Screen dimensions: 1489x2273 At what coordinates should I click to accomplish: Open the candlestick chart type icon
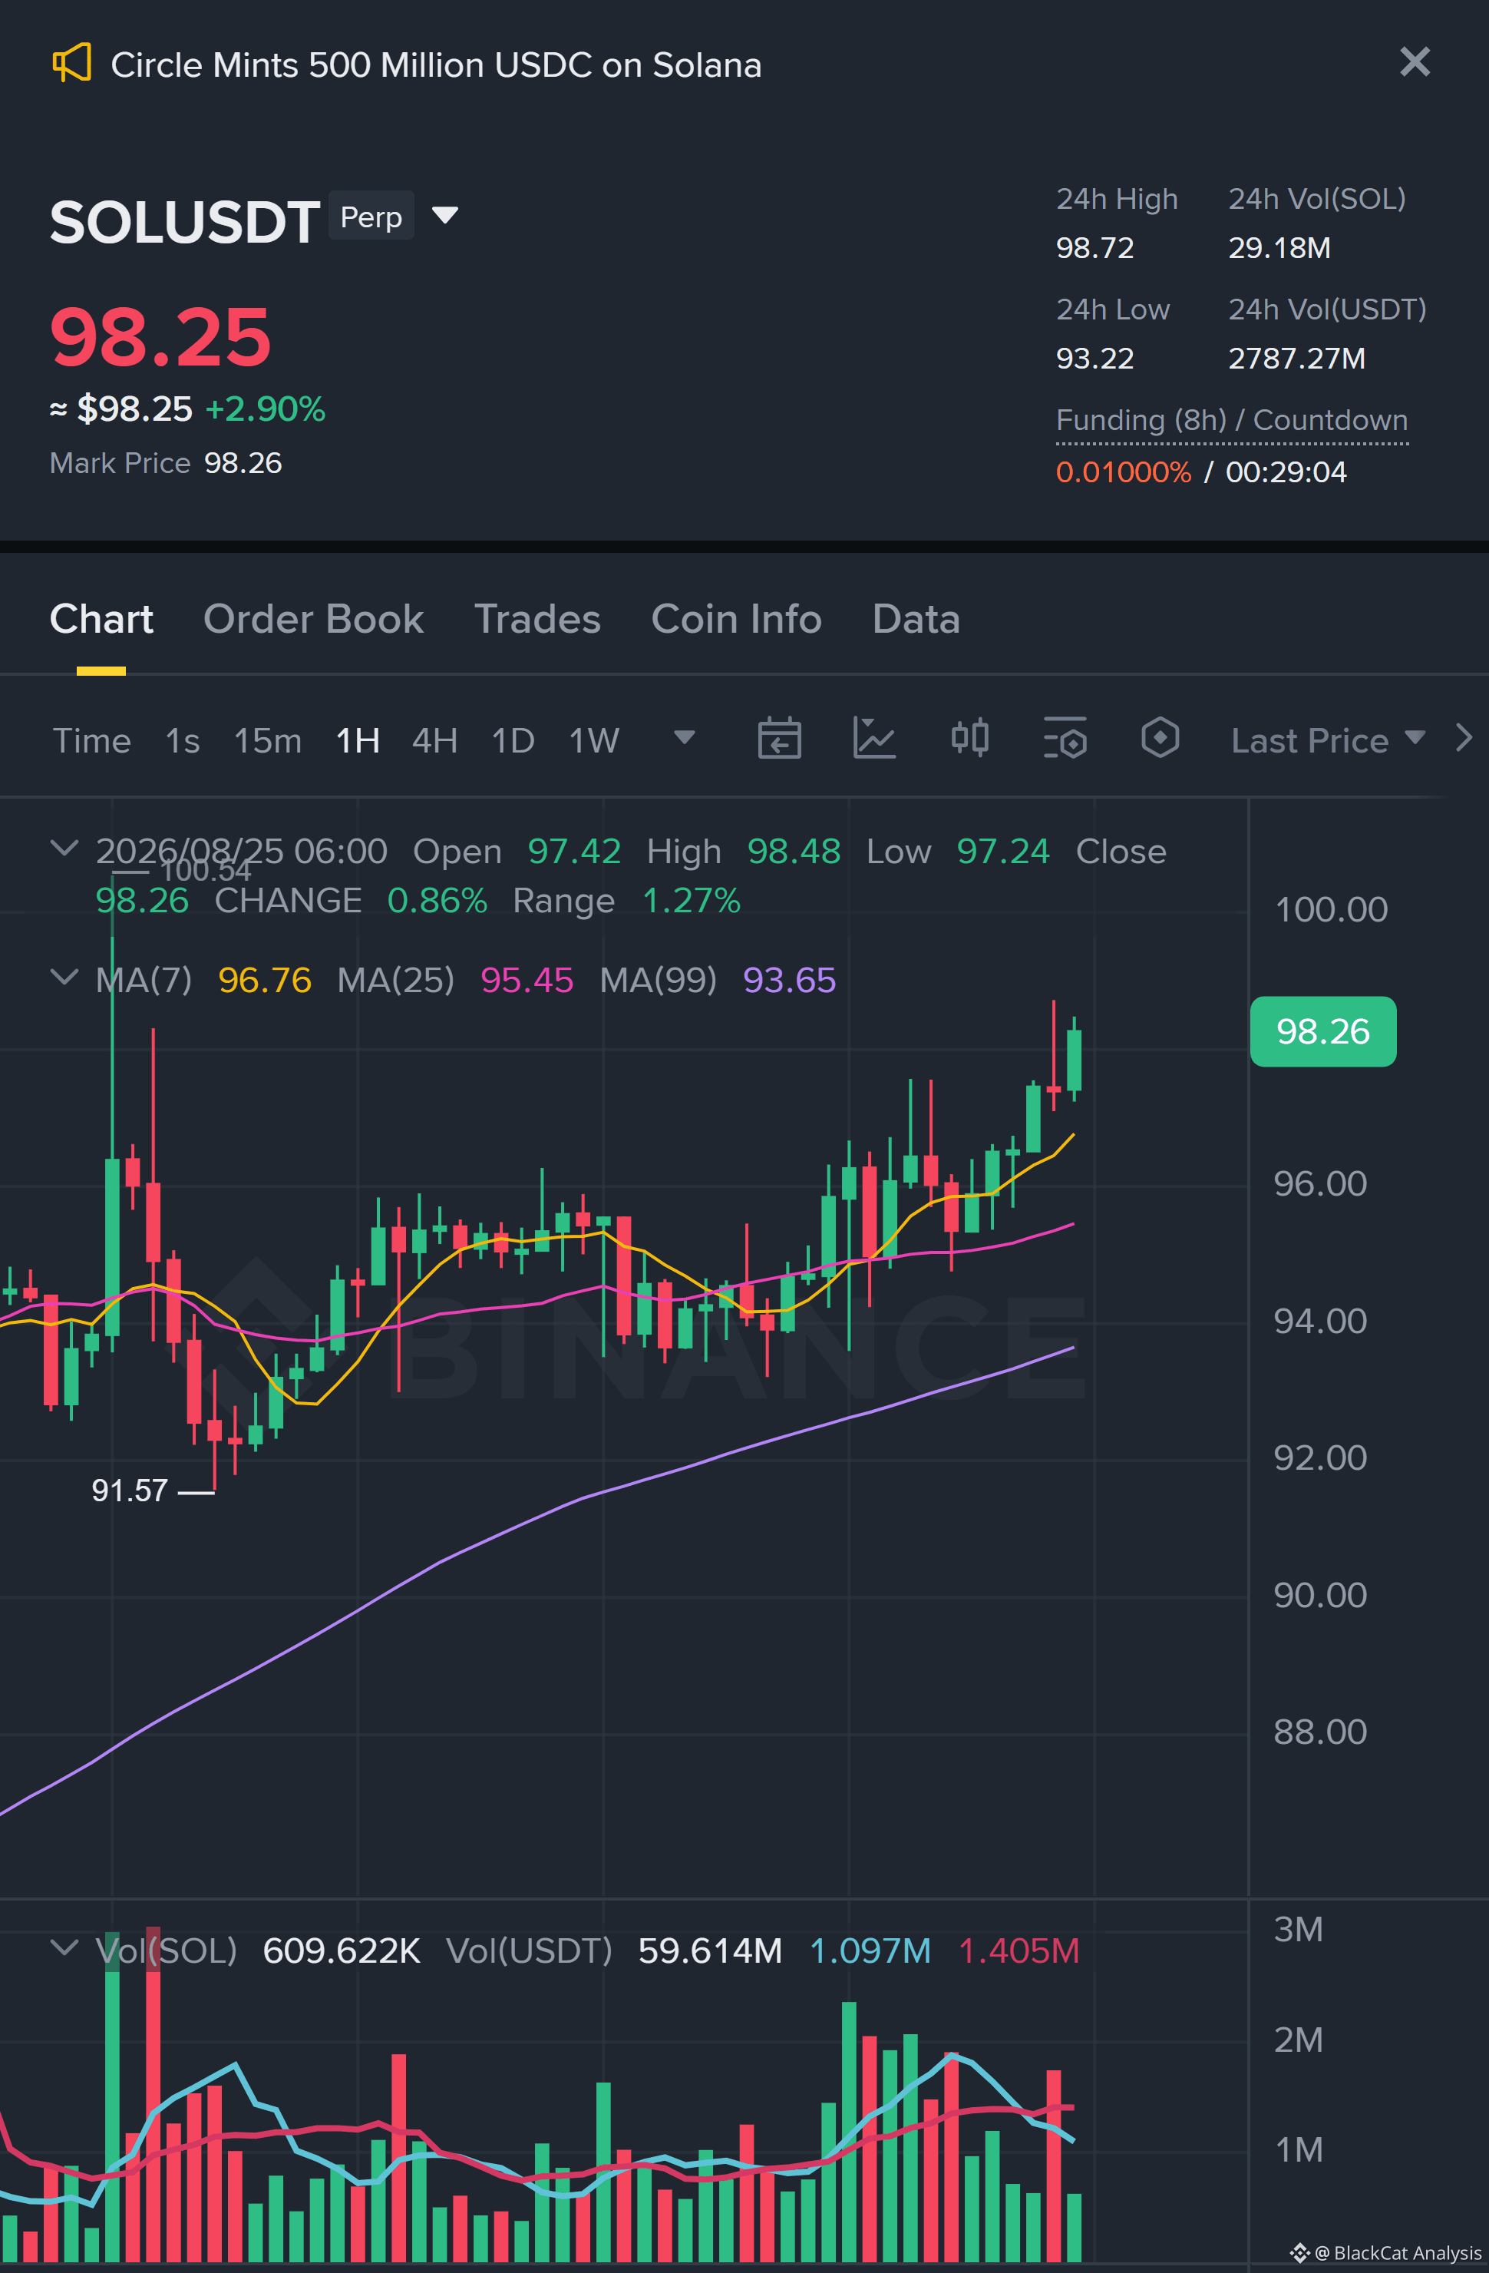click(x=969, y=738)
